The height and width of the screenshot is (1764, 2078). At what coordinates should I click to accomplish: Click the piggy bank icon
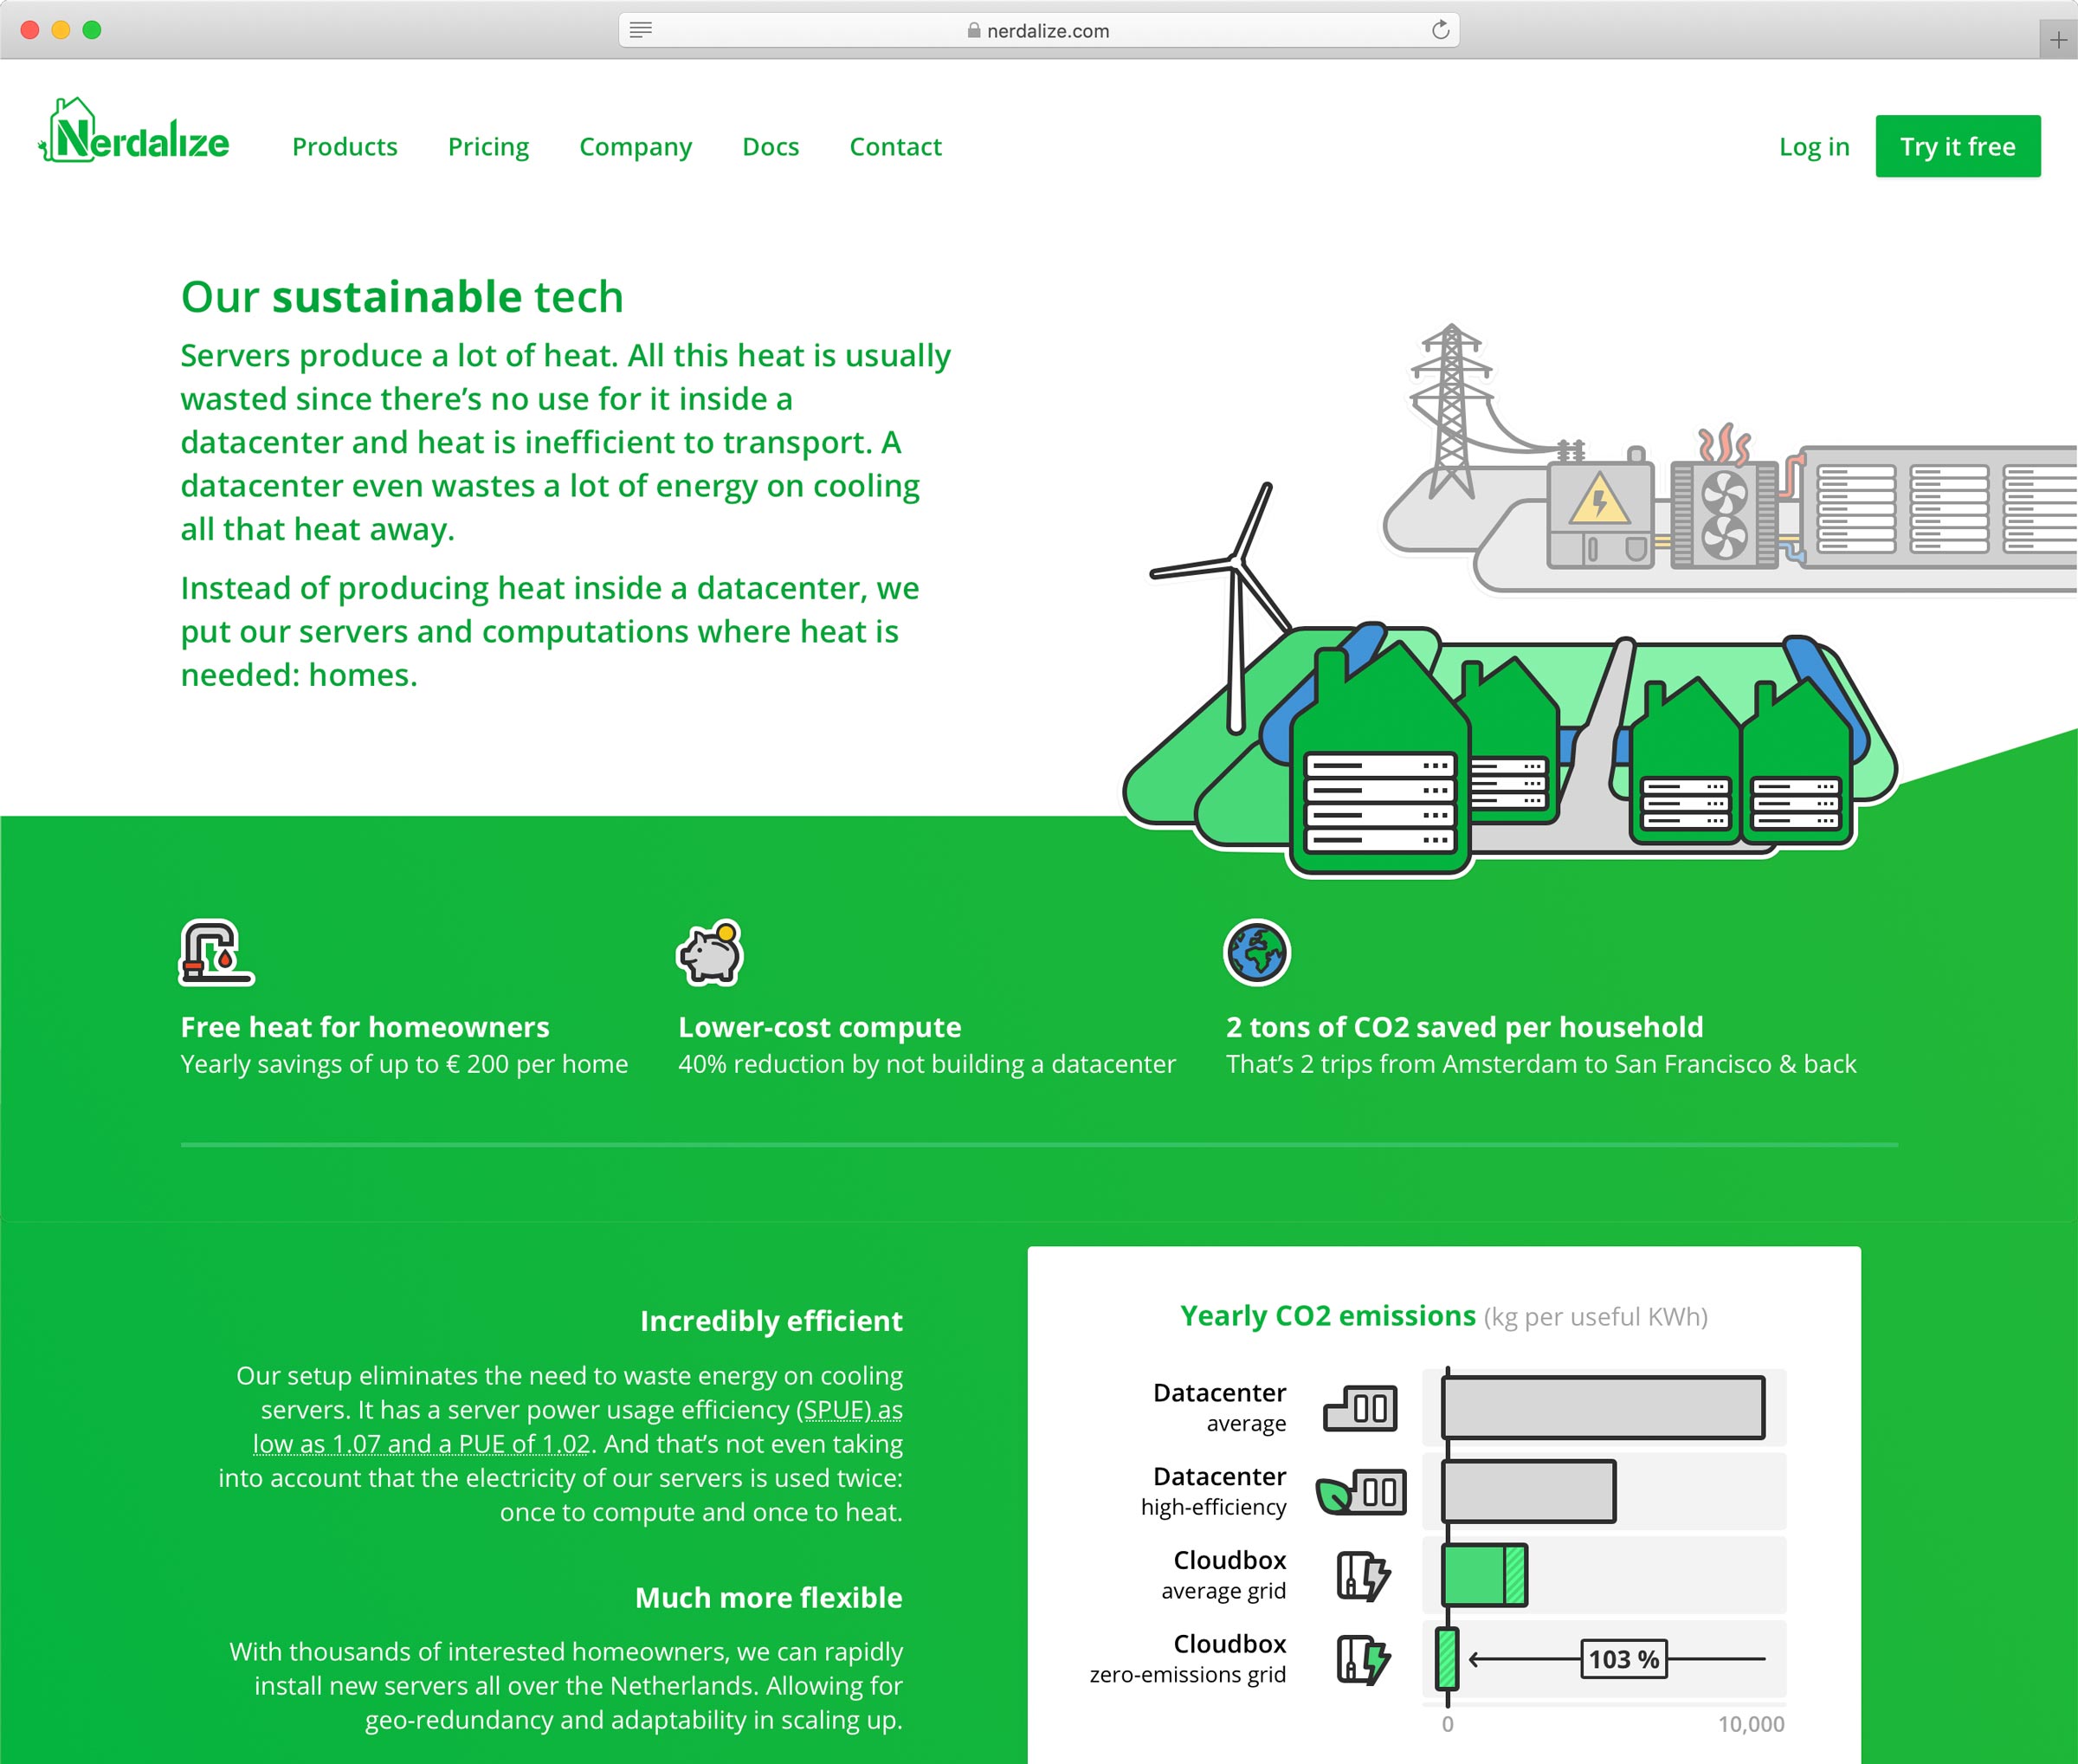[x=710, y=953]
